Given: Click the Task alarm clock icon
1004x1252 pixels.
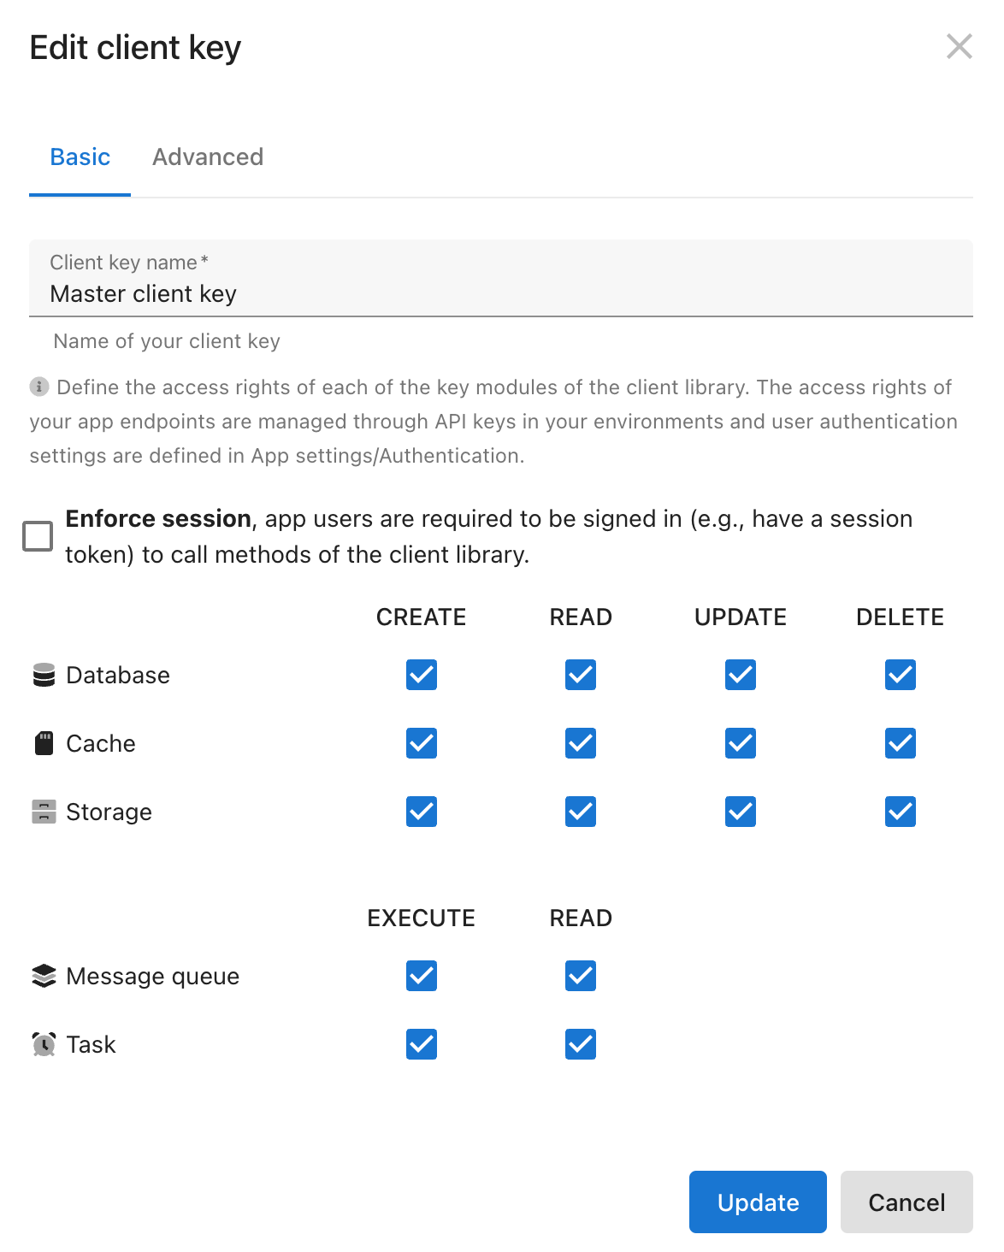Looking at the screenshot, I should pos(44,1044).
